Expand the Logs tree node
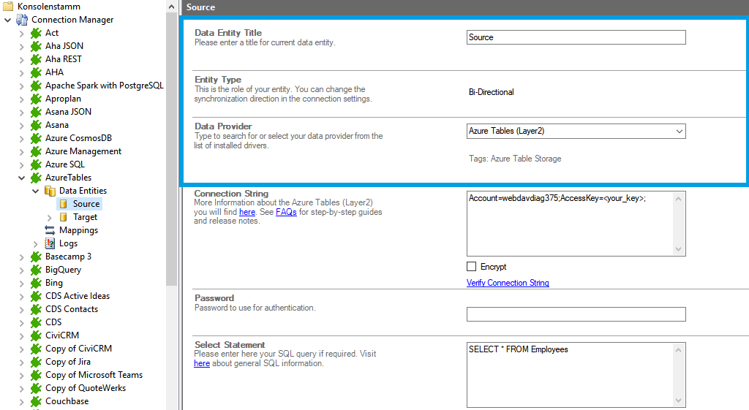Image resolution: width=749 pixels, height=410 pixels. point(35,243)
